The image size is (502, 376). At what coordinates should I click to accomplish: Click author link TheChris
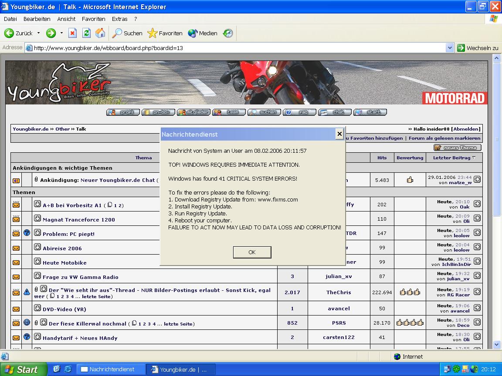click(339, 292)
